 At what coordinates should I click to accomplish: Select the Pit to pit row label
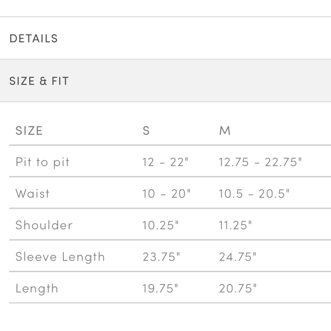[x=42, y=162]
